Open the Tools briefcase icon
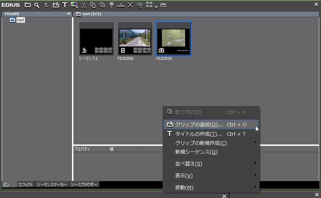The height and width of the screenshot is (198, 321). [x=163, y=5]
